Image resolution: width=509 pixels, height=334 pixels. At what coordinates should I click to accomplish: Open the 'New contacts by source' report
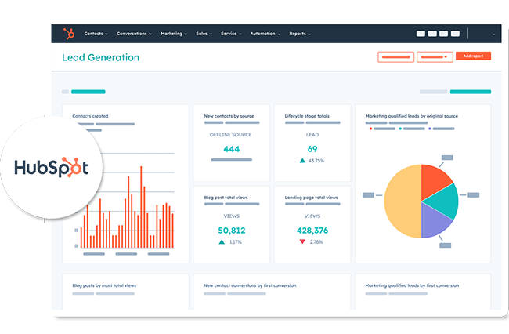(x=229, y=116)
